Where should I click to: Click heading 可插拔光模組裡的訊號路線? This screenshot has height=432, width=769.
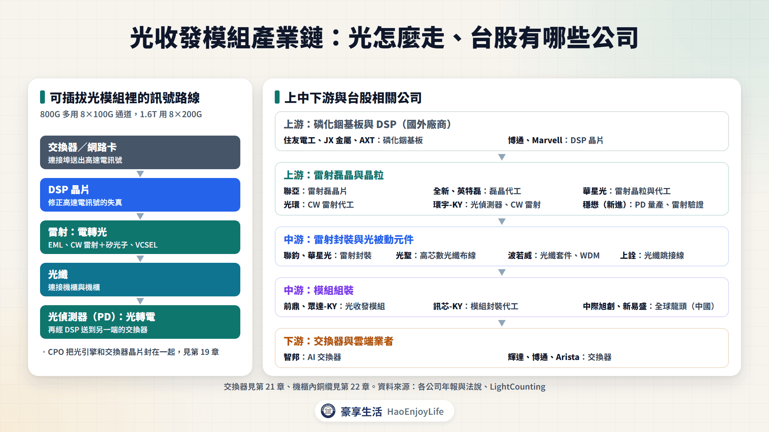pos(125,98)
